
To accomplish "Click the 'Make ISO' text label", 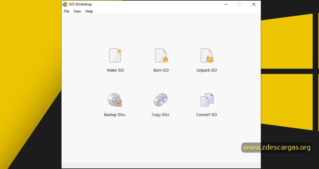I will (x=115, y=70).
